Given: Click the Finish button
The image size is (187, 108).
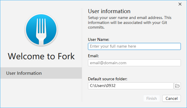Looking at the screenshot, I should pyautogui.click(x=152, y=98).
